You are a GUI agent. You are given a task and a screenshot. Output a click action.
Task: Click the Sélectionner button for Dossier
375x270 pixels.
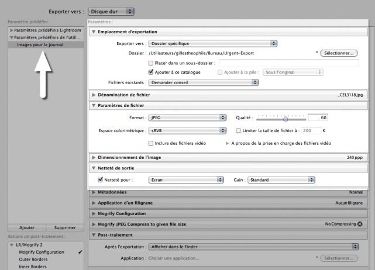click(x=339, y=53)
